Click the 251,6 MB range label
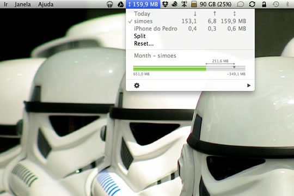 tap(220, 61)
